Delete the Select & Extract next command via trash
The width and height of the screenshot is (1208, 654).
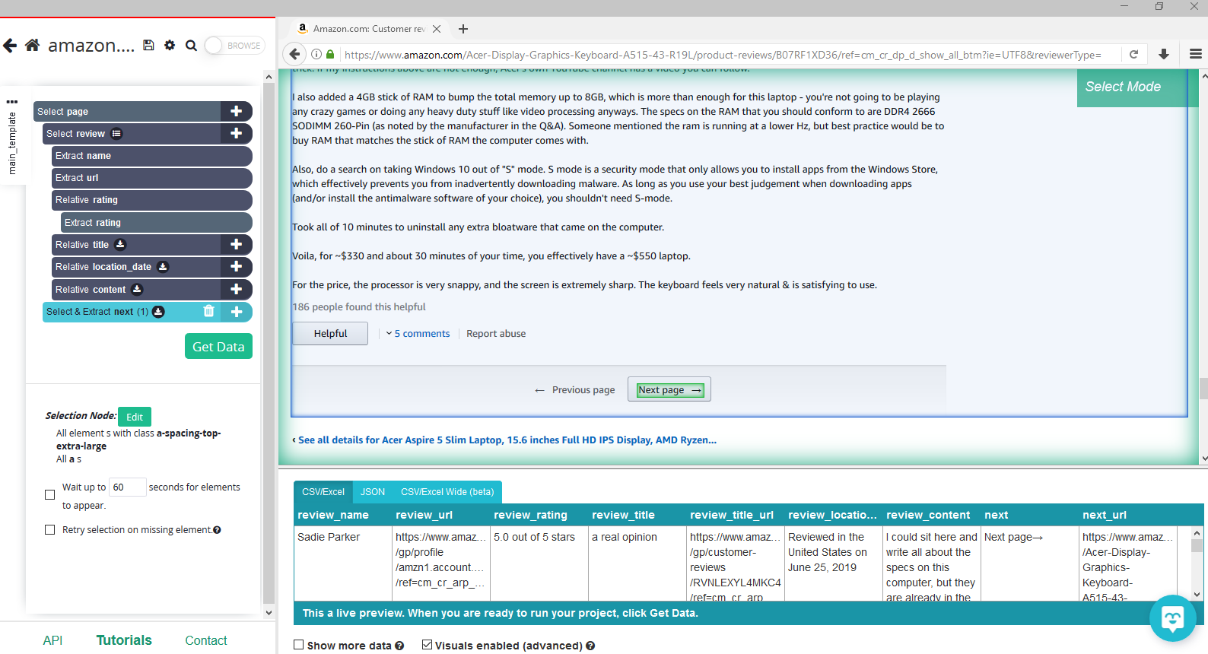pyautogui.click(x=208, y=311)
